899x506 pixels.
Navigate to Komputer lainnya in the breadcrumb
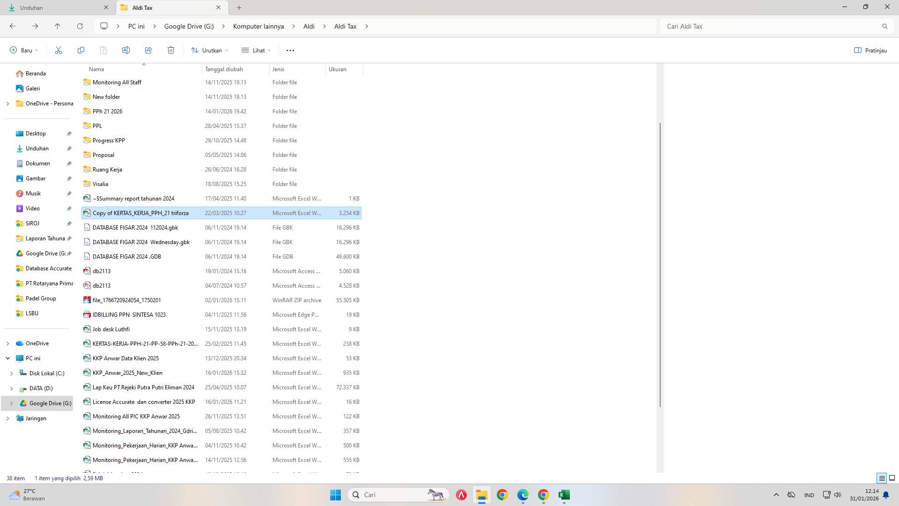(258, 26)
